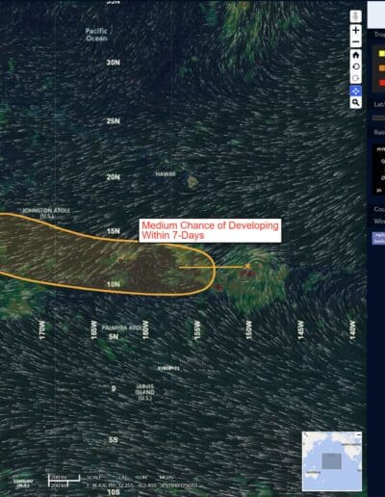Click the overview map extent rectangle
The width and height of the screenshot is (385, 497).
click(331, 461)
